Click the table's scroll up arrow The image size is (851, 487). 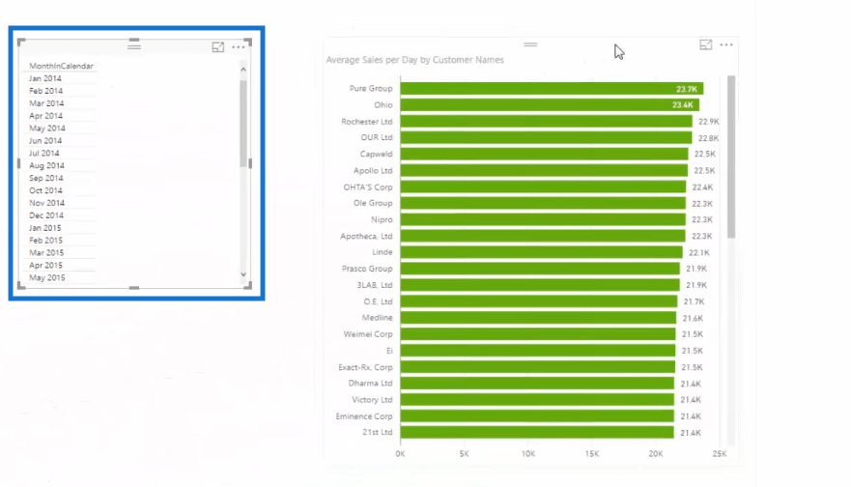pyautogui.click(x=243, y=70)
